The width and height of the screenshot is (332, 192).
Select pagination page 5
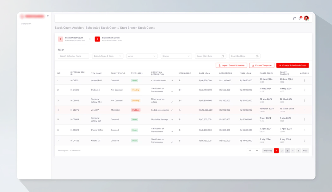[x=298, y=151]
